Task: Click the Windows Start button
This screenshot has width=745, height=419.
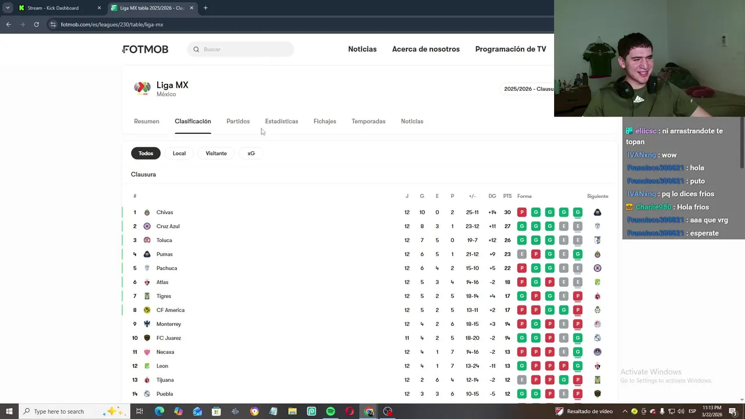Action: [x=9, y=411]
